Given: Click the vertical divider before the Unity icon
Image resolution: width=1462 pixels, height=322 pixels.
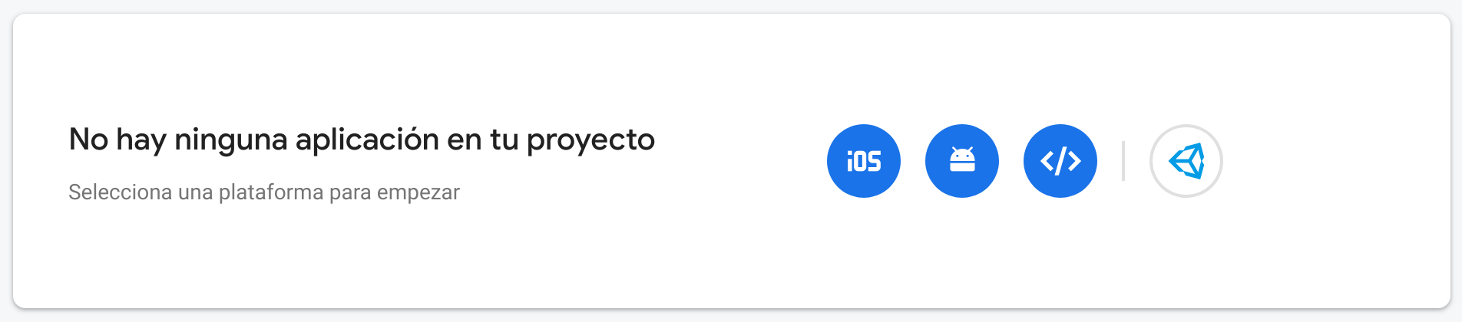Looking at the screenshot, I should pos(1123,161).
